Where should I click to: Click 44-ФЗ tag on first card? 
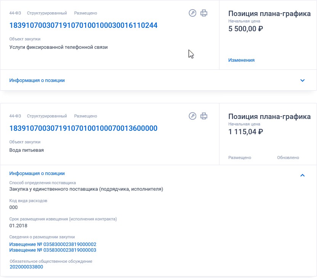15,13
